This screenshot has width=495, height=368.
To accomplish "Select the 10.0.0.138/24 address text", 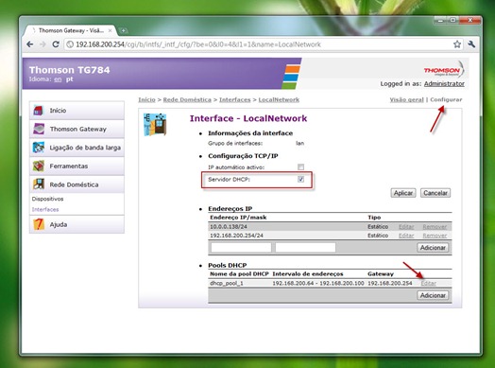I will coord(229,227).
